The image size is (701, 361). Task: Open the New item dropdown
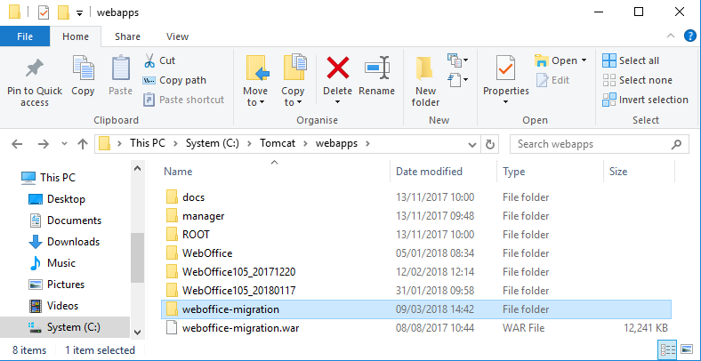[458, 60]
